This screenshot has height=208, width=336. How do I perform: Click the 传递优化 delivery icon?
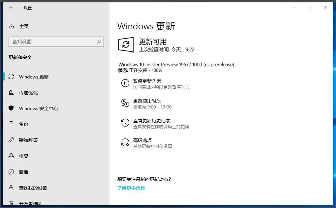[11, 92]
